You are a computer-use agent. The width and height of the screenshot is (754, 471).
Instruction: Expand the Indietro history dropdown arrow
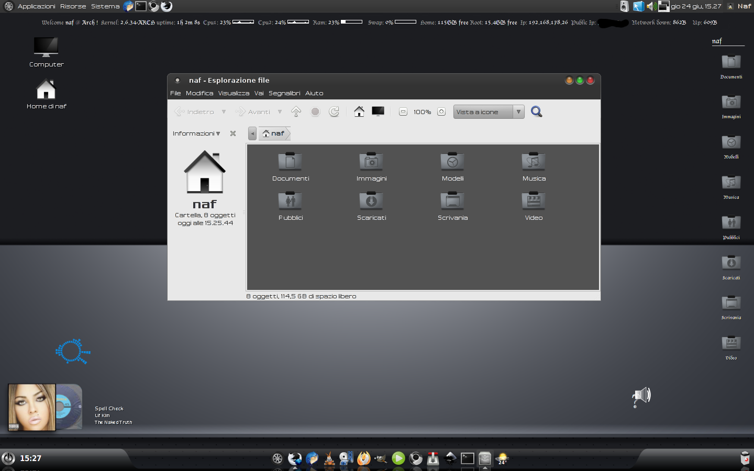click(224, 111)
